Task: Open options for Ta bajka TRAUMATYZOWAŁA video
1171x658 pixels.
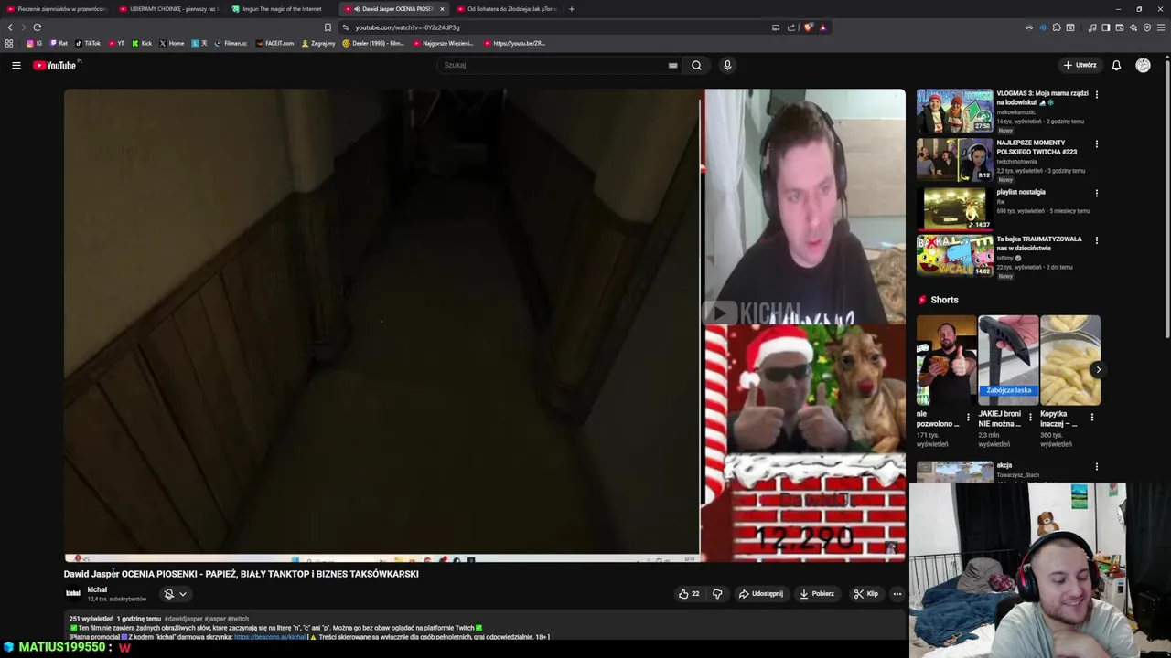Action: (x=1097, y=240)
